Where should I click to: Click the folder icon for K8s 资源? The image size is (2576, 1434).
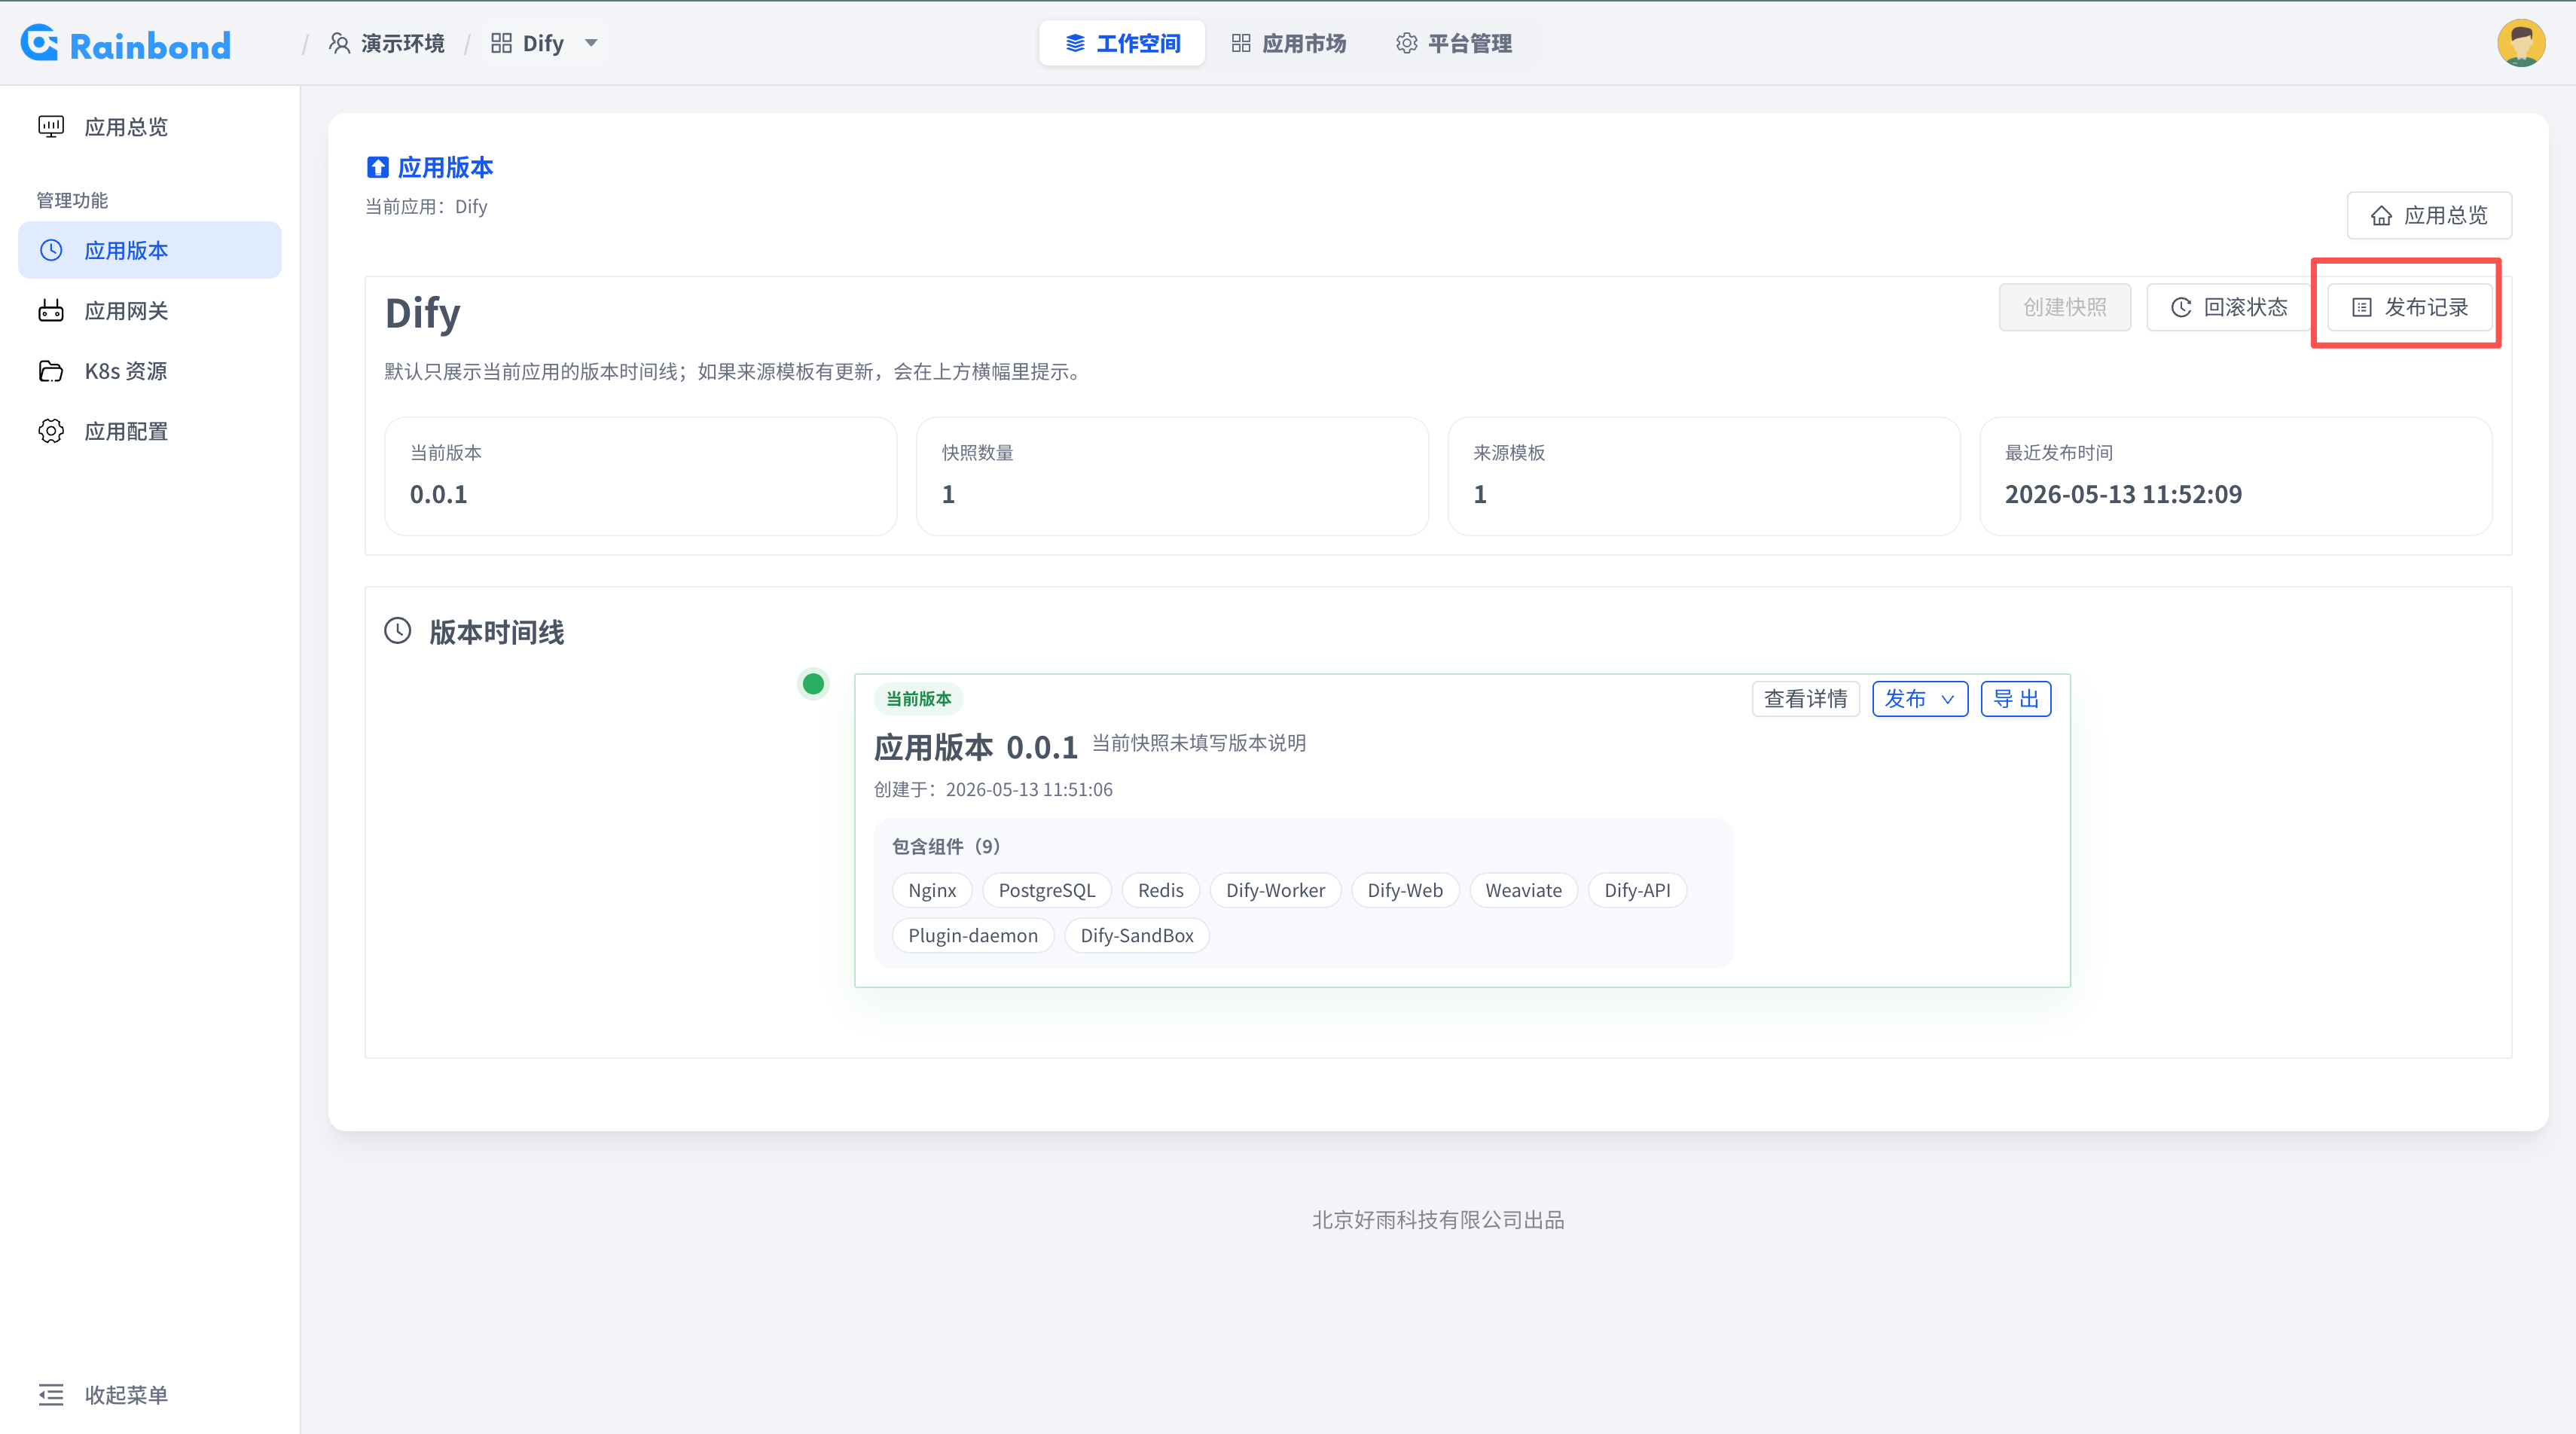[x=51, y=371]
